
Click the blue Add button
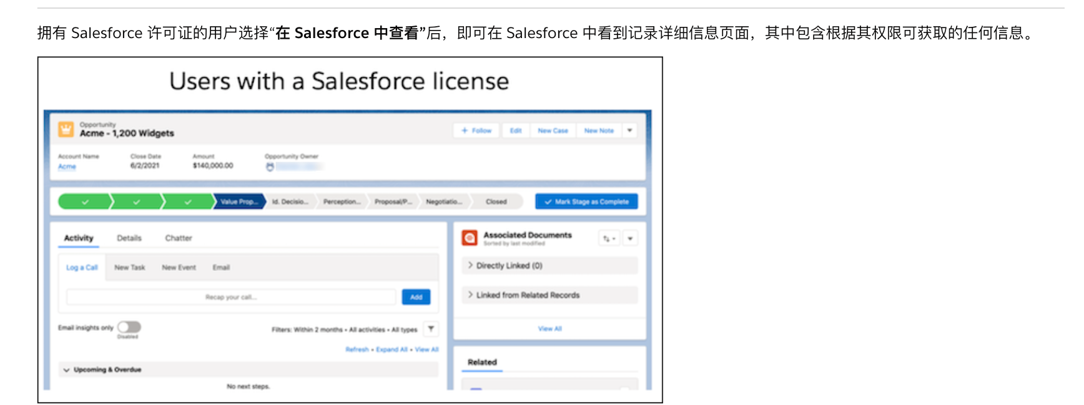pos(416,297)
